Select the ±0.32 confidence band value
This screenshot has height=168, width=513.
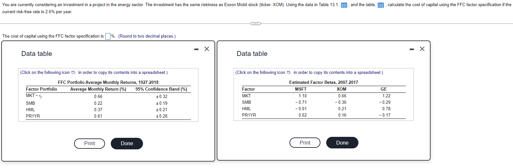point(162,96)
